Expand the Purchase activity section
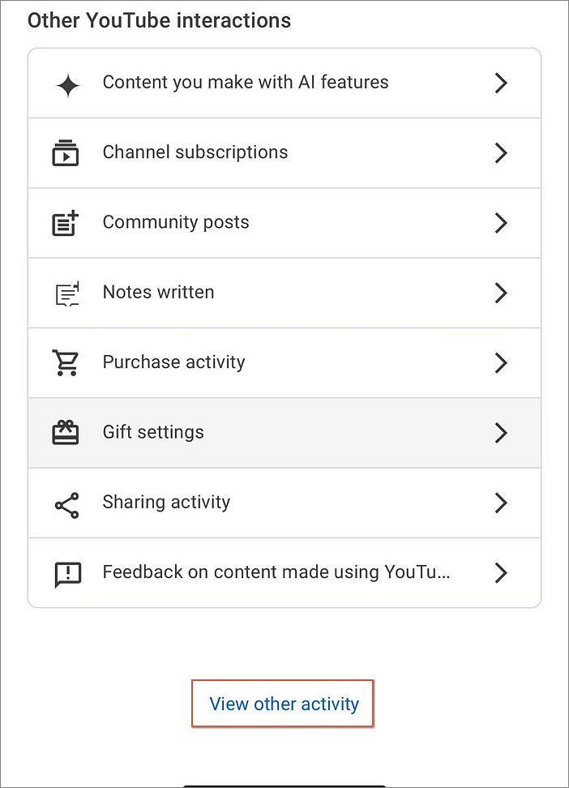This screenshot has width=569, height=788. coord(501,362)
